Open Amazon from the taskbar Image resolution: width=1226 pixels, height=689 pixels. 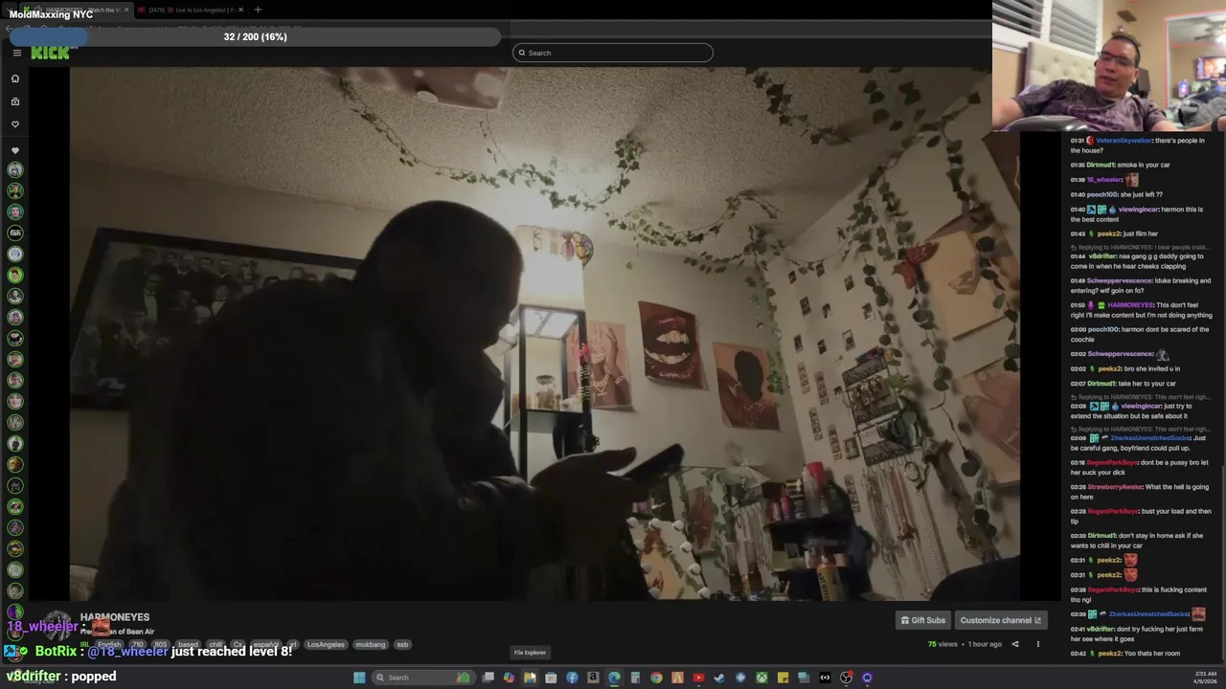tap(593, 678)
